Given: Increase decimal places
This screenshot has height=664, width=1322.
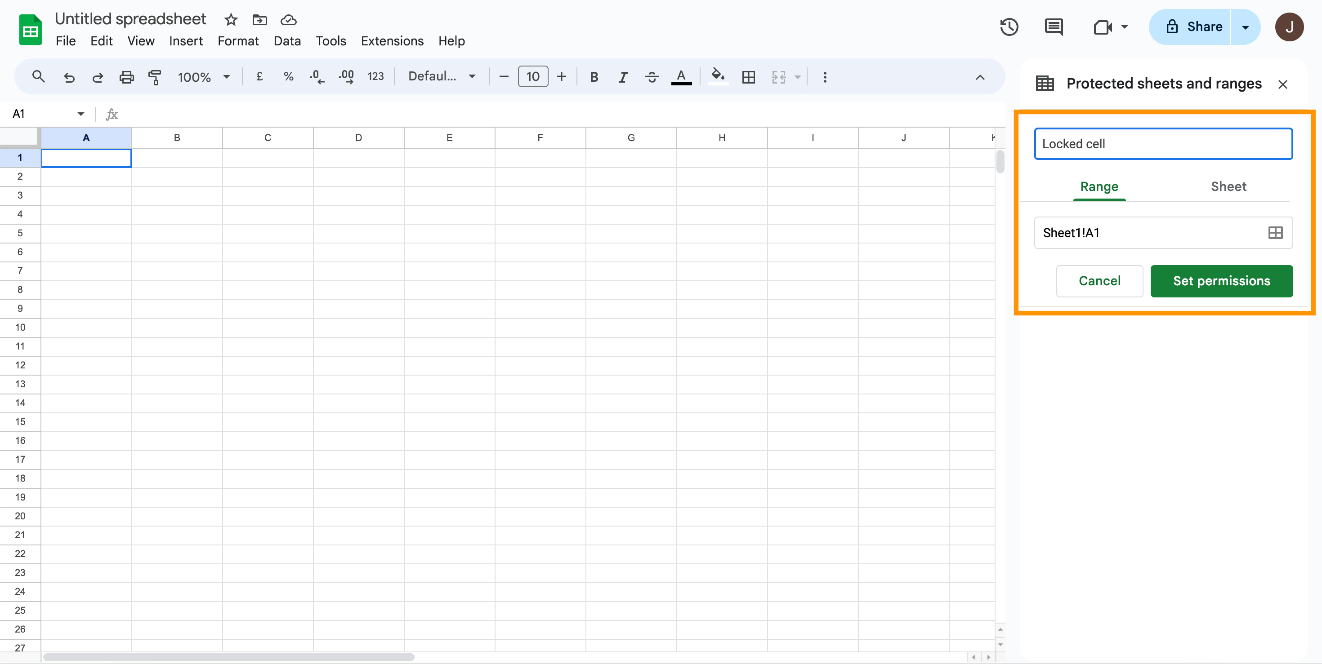Looking at the screenshot, I should [x=346, y=77].
